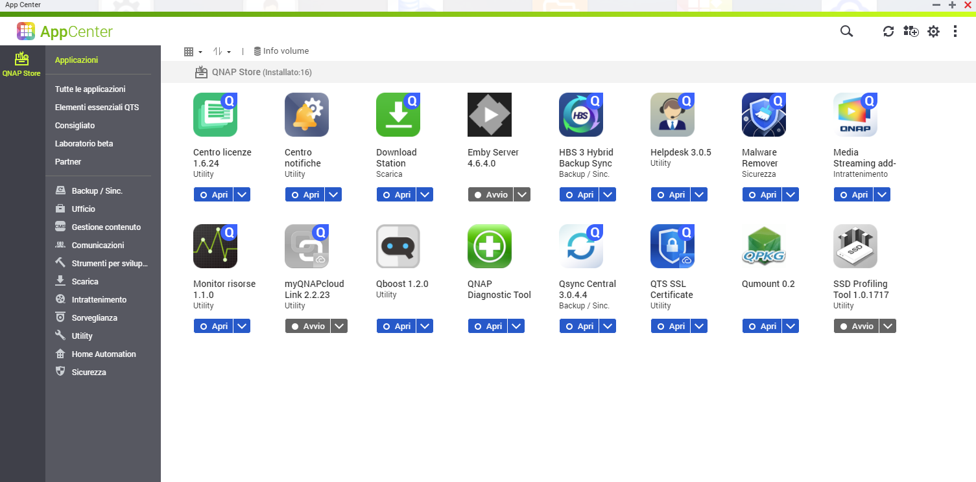976x482 pixels.
Task: Click the manual install icon
Action: 911,31
